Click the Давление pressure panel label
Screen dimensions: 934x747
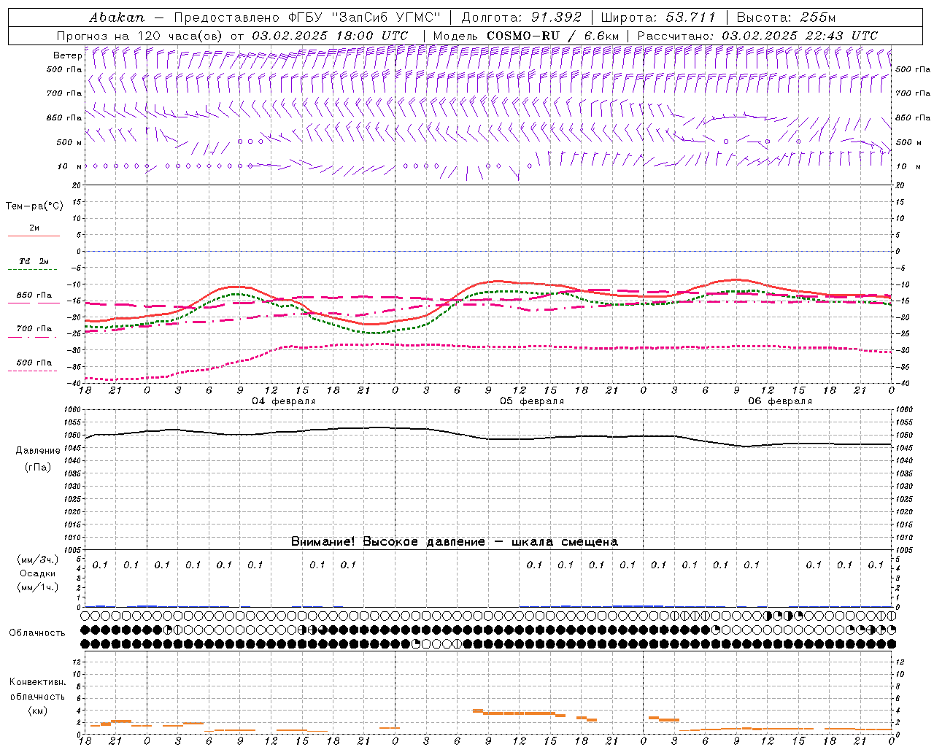coord(38,451)
